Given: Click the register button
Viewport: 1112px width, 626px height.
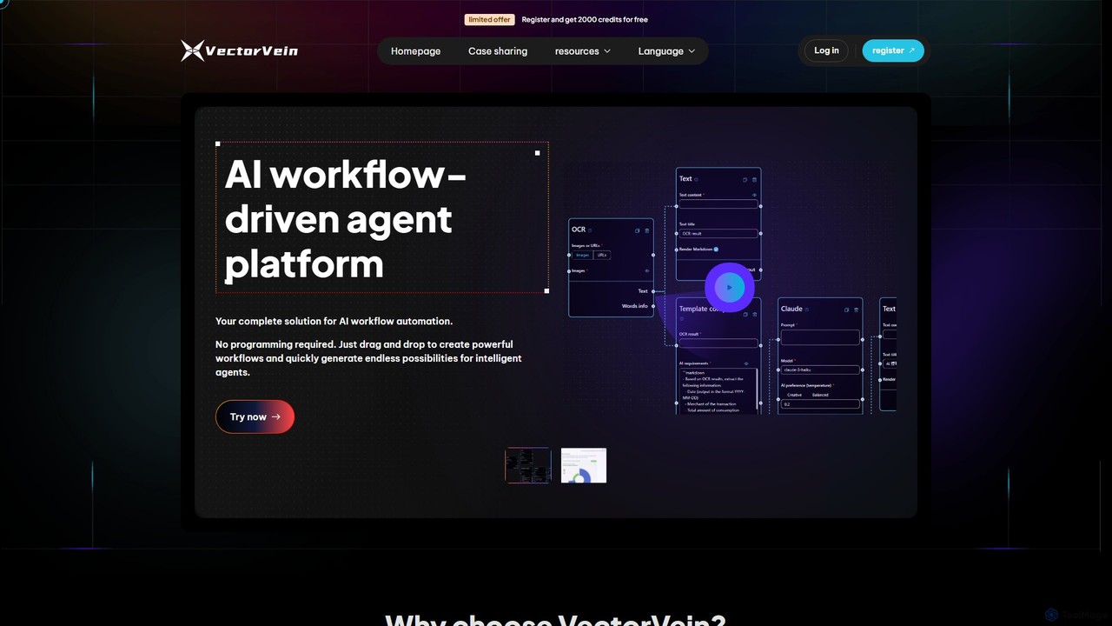Looking at the screenshot, I should pos(893,50).
